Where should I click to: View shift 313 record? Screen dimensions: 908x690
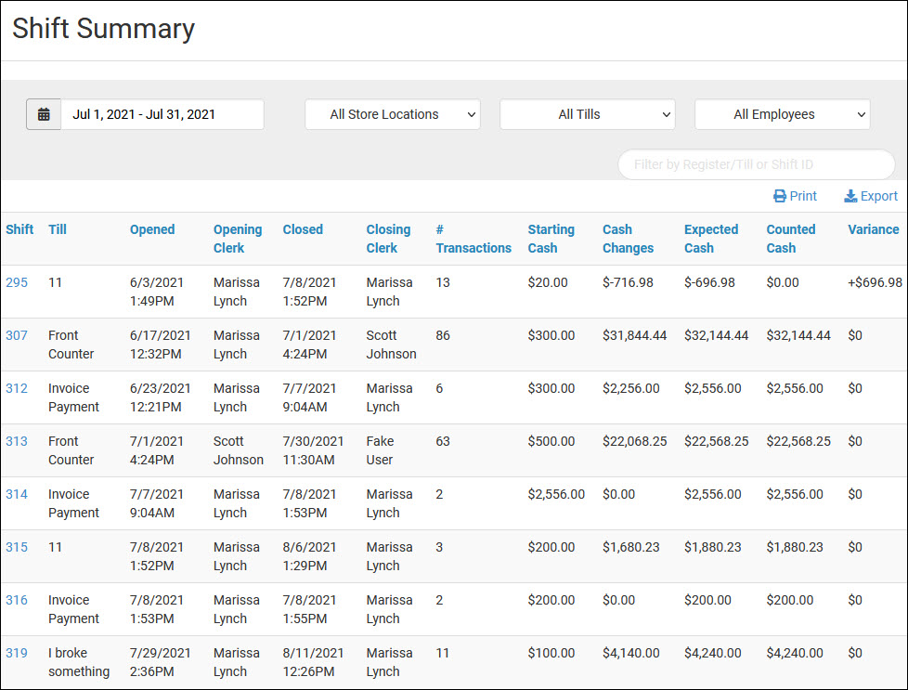[17, 441]
